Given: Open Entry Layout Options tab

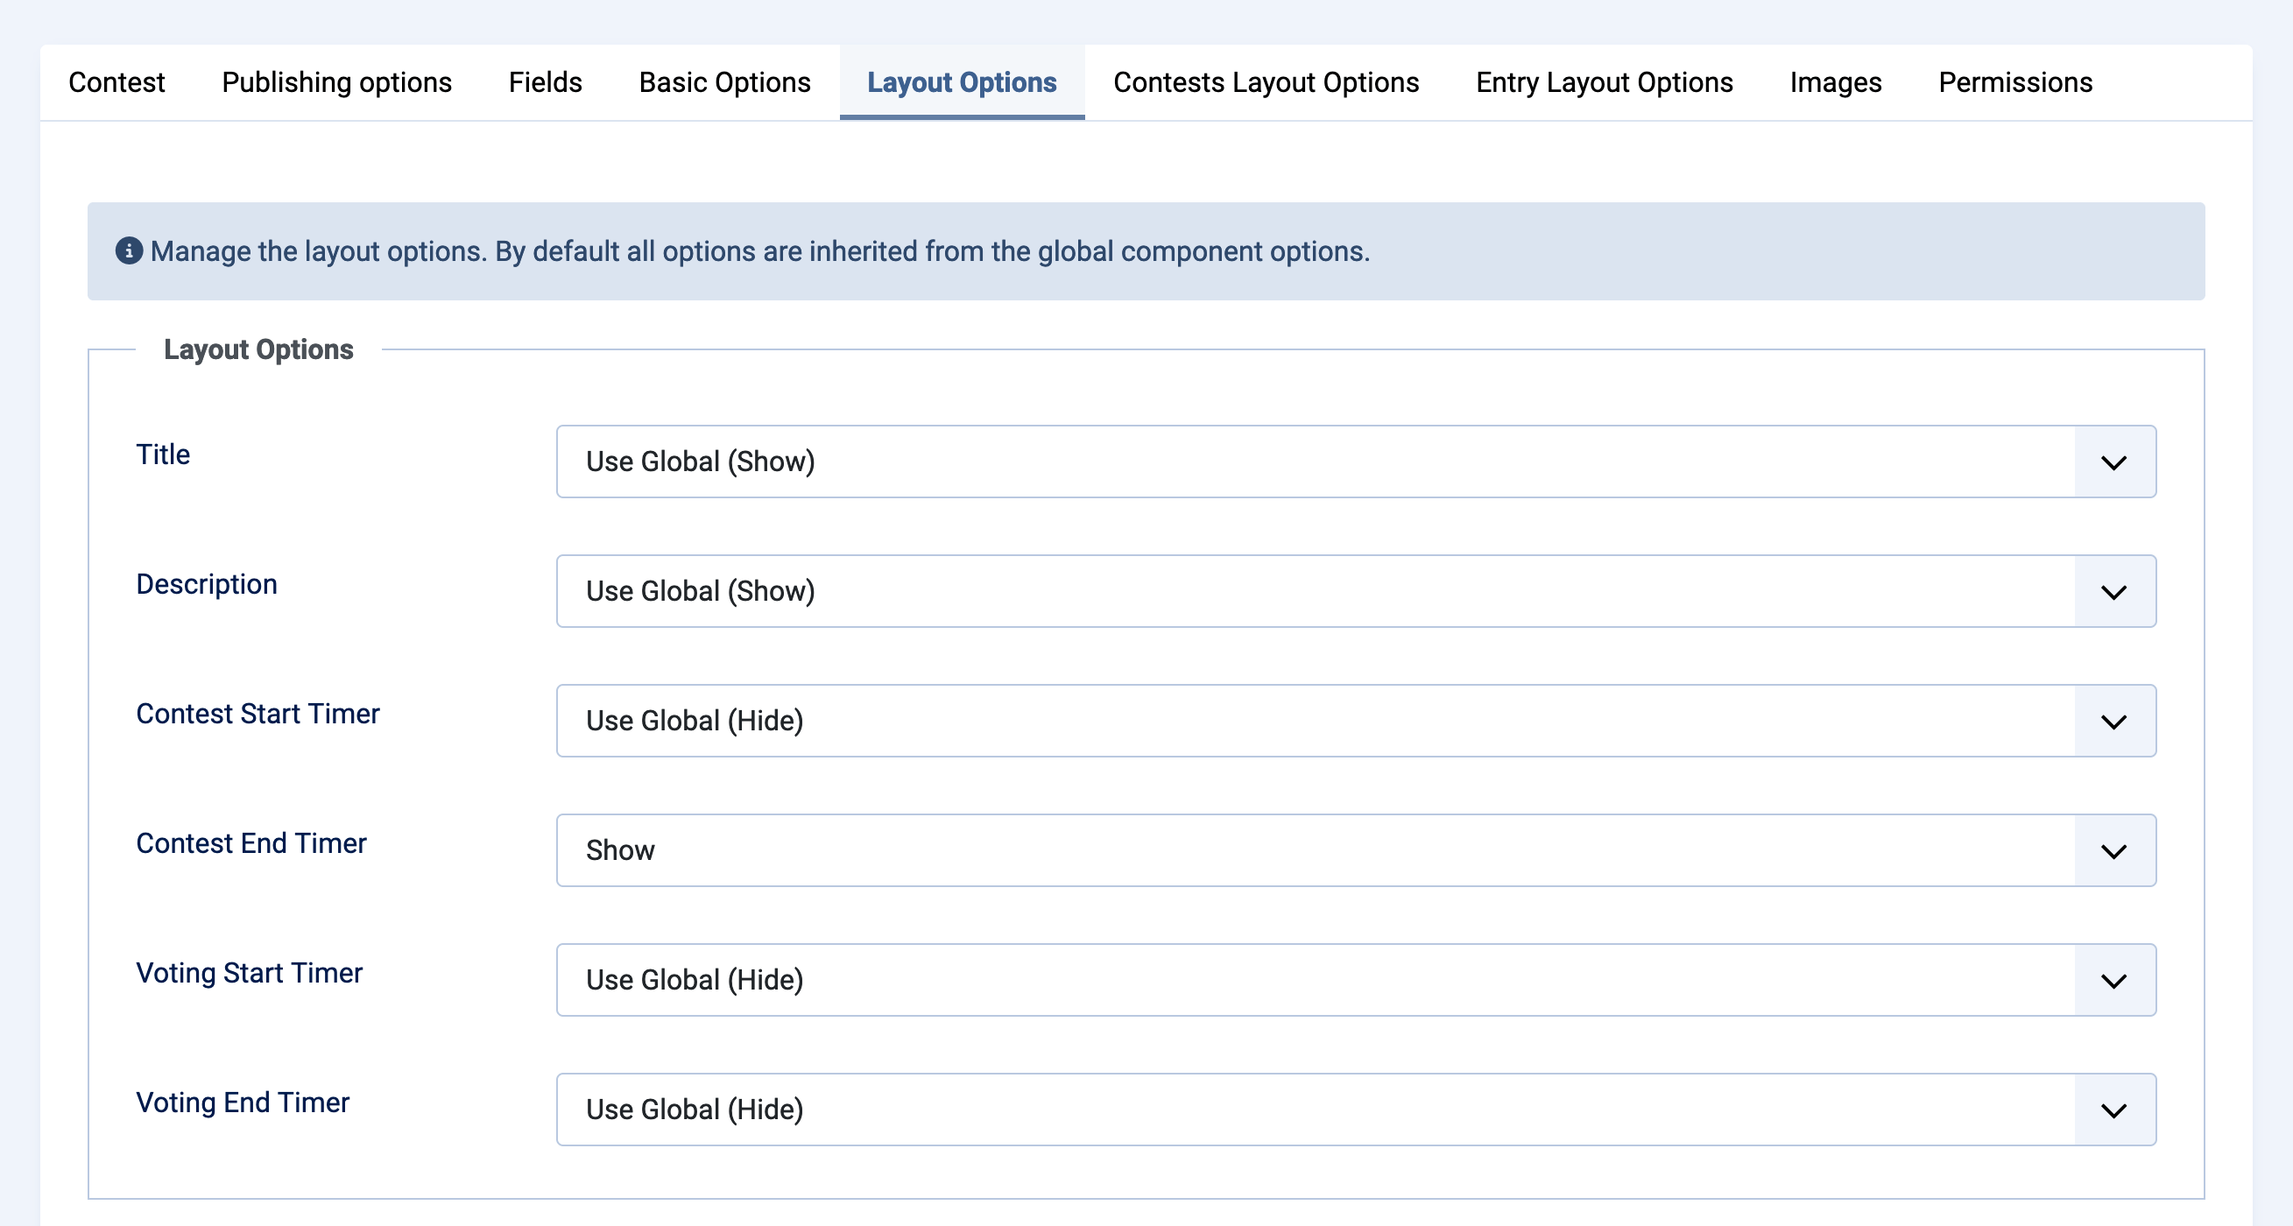Looking at the screenshot, I should 1604,82.
